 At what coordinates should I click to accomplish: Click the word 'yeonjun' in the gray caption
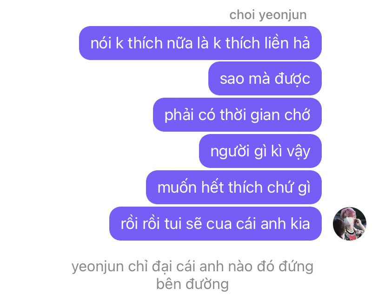click(98, 267)
